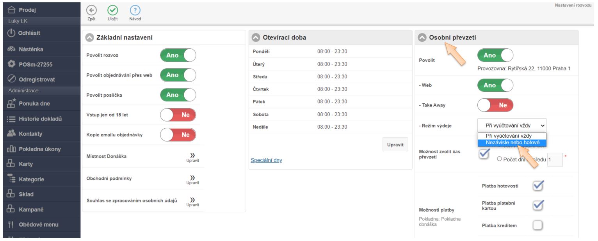The height and width of the screenshot is (241, 598).
Task: Check the Platba kreditem checkbox
Action: [538, 225]
